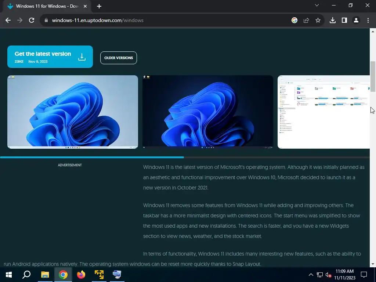
Task: Close the Windows 11 for Windows tab
Action: coord(85,6)
